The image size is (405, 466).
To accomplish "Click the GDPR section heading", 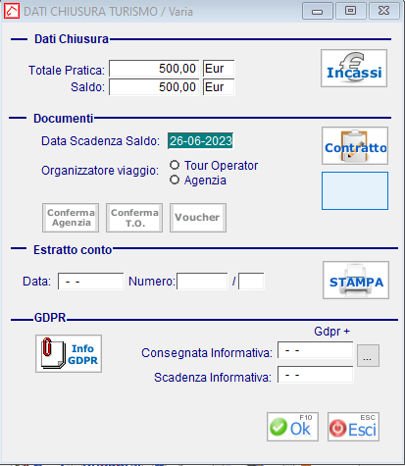I will [x=50, y=318].
